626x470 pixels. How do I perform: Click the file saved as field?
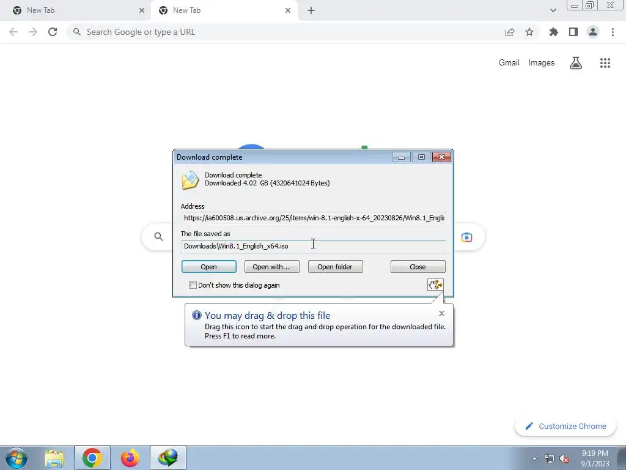[x=314, y=246]
